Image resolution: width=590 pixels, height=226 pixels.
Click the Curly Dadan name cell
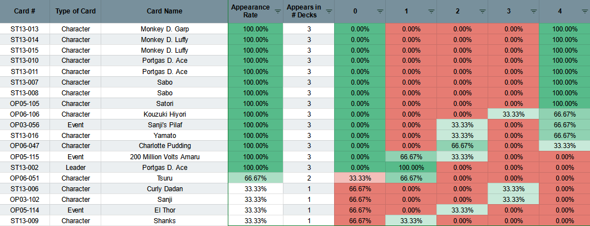pos(164,189)
